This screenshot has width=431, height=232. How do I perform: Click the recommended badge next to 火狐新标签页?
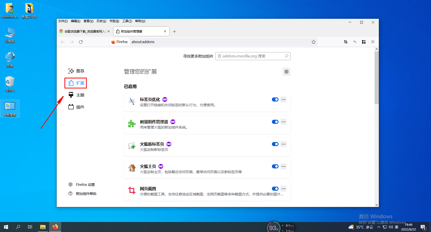(x=169, y=144)
